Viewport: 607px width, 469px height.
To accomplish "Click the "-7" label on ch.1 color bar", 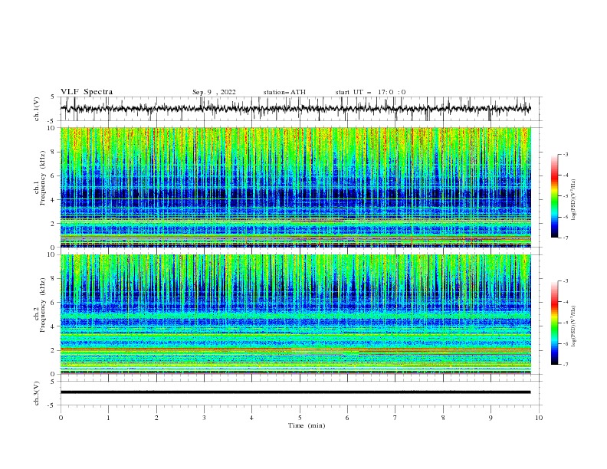I will click(x=566, y=238).
